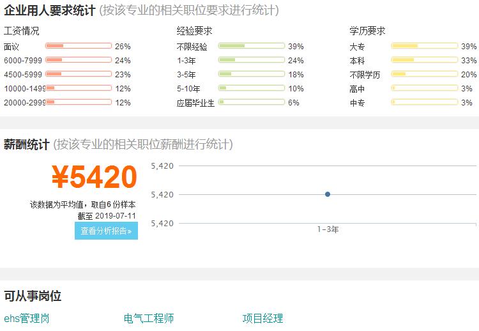This screenshot has height=331, width=479.
Task: Click the 不限学历 education bar
Action: coord(424,74)
